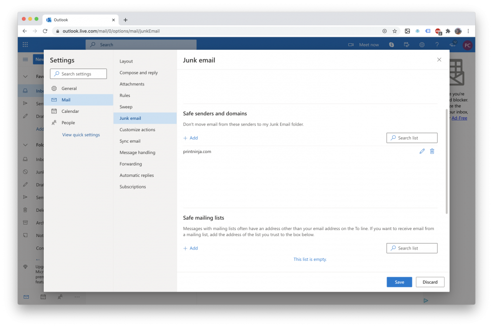The image size is (493, 328).
Task: Bookmark this page with the star icon
Action: pyautogui.click(x=394, y=31)
